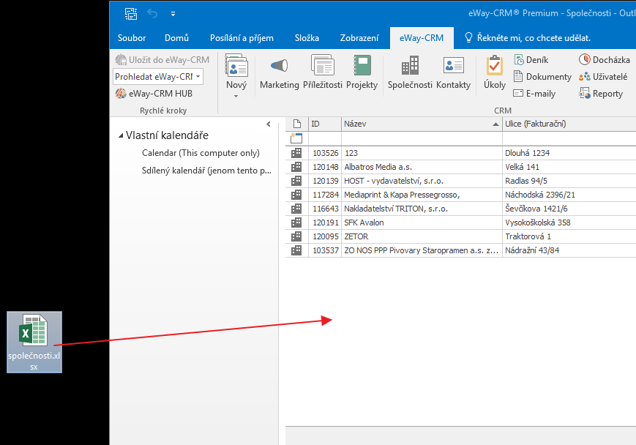
Task: Select the SFK Avalon row
Action: [461, 222]
